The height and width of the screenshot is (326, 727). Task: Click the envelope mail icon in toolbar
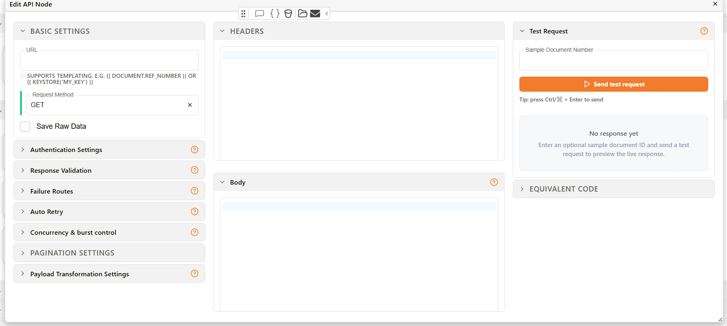(x=315, y=13)
